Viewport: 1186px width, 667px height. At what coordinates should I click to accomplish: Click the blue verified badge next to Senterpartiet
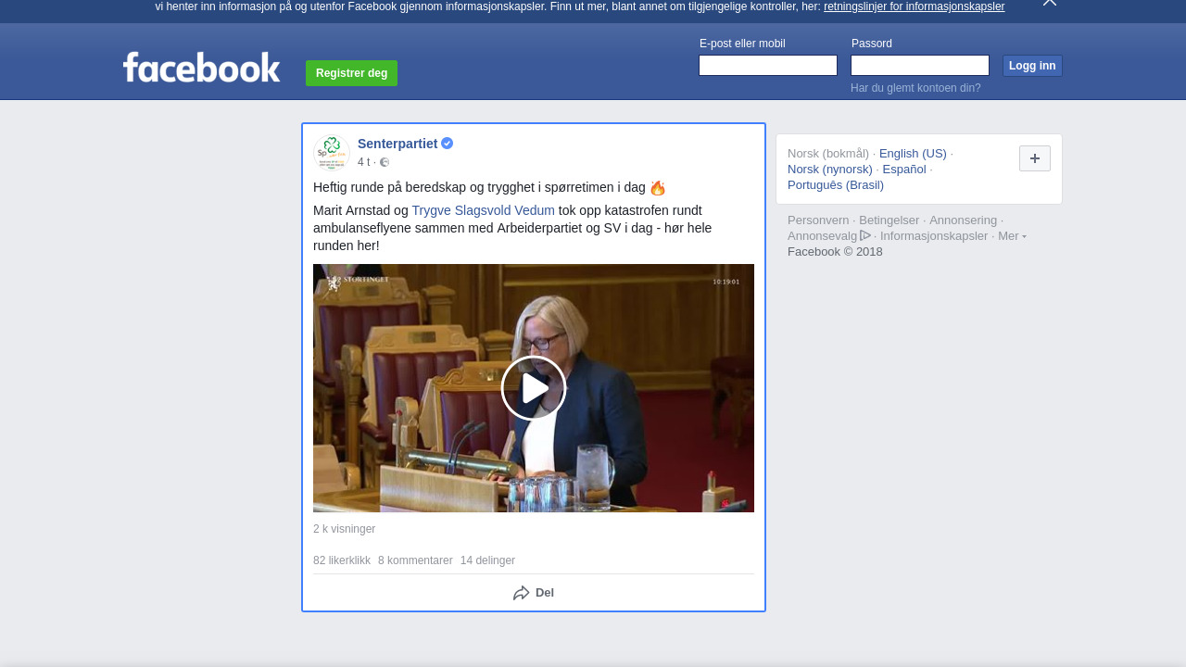447,144
